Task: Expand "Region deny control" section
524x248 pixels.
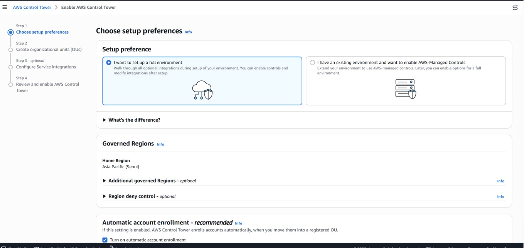Action: pos(139,196)
